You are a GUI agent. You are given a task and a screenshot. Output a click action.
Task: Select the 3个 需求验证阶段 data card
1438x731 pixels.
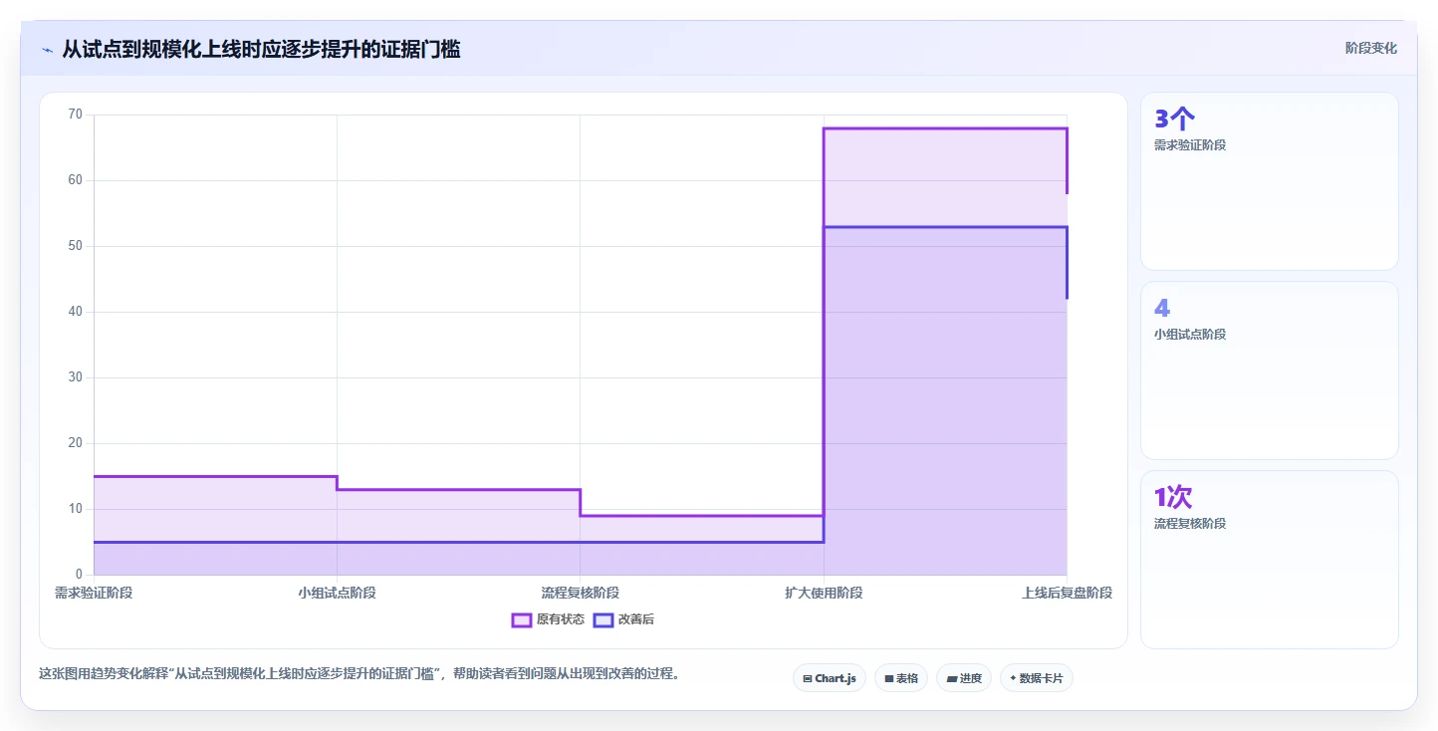pyautogui.click(x=1269, y=181)
